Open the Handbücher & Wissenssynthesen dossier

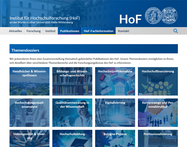(x=30, y=81)
